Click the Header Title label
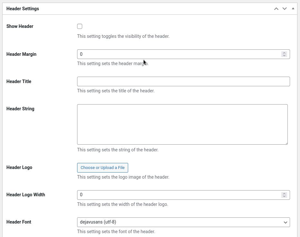 click(x=19, y=81)
